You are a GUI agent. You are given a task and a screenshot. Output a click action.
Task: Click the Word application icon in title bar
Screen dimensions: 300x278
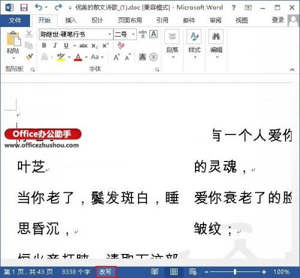(10, 8)
